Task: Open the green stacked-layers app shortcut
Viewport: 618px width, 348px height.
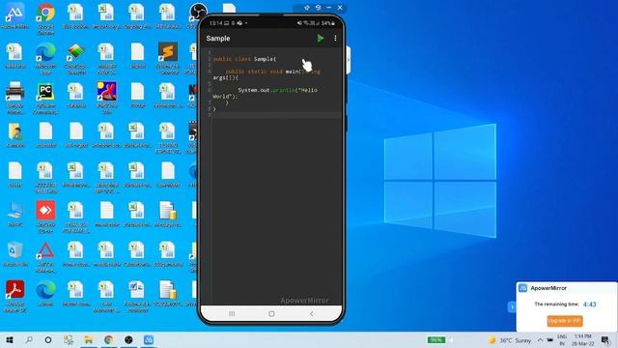Action: [75, 58]
